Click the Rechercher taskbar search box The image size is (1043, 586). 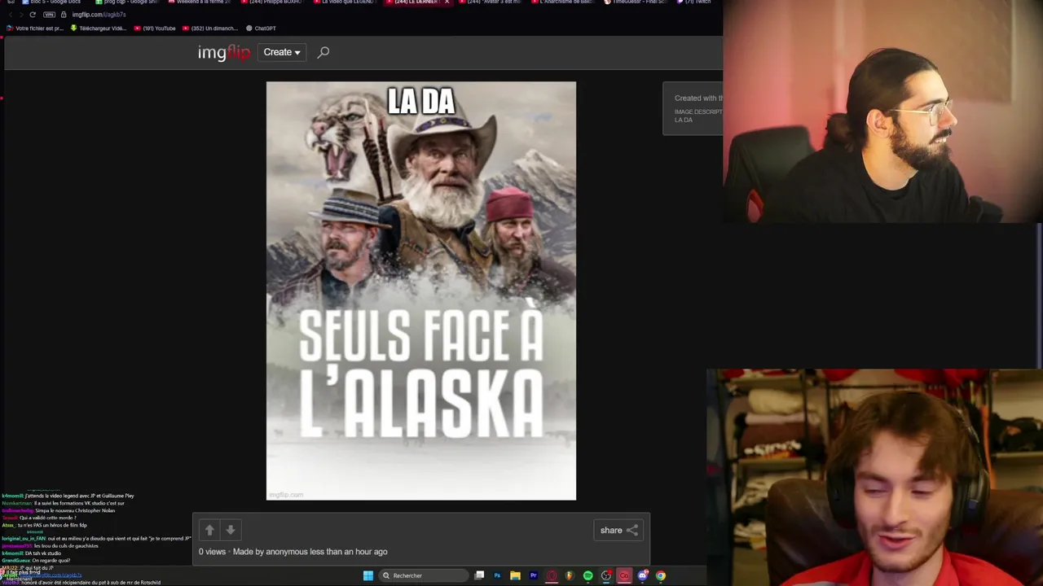click(424, 575)
